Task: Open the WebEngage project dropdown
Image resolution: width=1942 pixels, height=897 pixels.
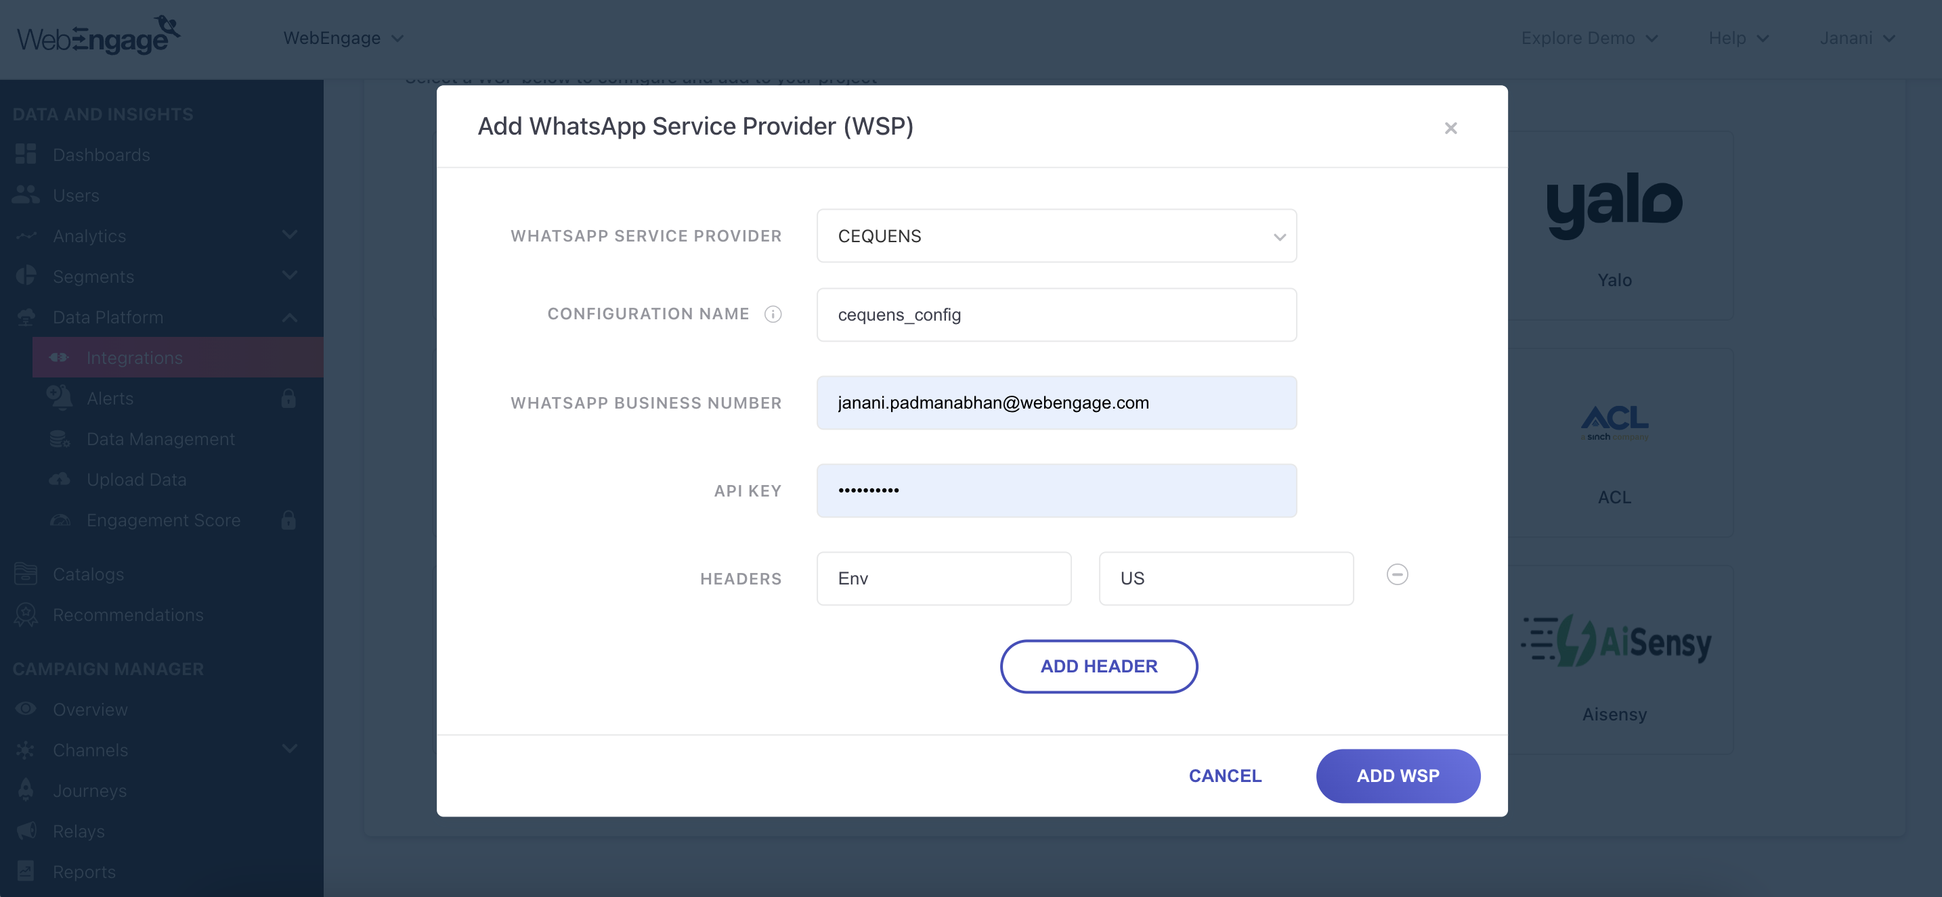Action: 343,38
